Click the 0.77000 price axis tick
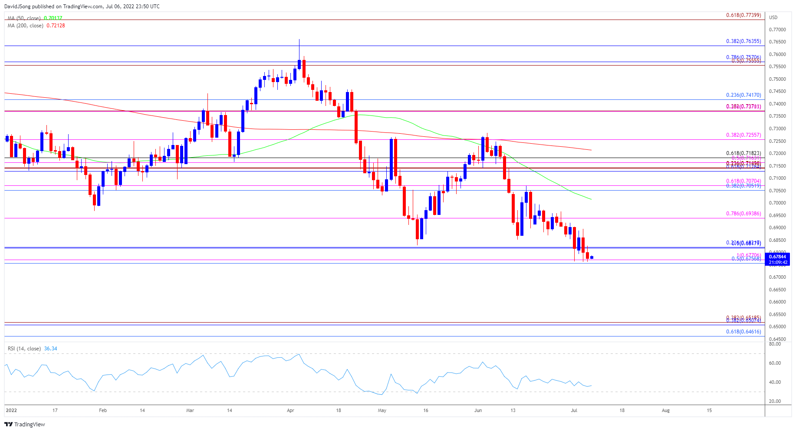The width and height of the screenshot is (796, 432). 777,30
